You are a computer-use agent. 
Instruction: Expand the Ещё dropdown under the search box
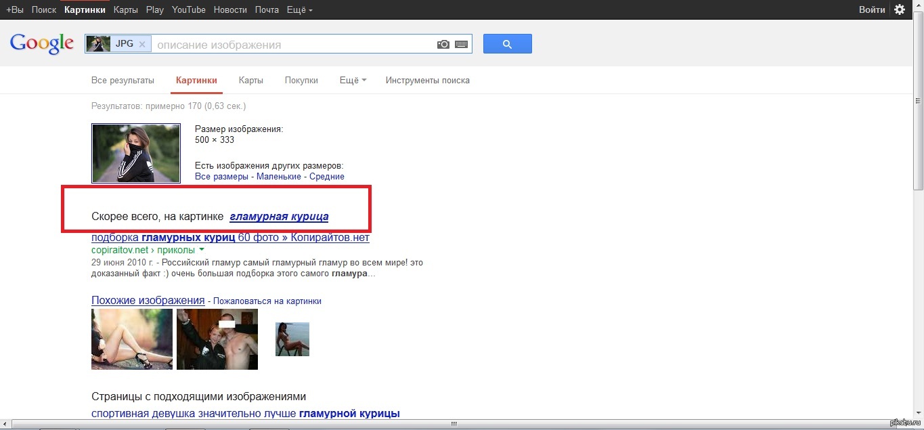353,80
